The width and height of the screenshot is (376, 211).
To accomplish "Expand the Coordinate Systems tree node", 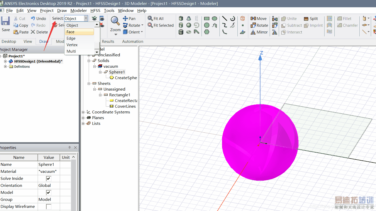I will pyautogui.click(x=83, y=112).
